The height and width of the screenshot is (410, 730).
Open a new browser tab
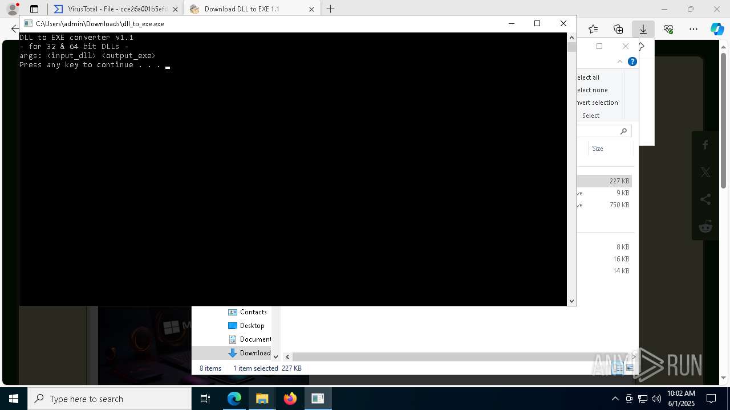[330, 9]
